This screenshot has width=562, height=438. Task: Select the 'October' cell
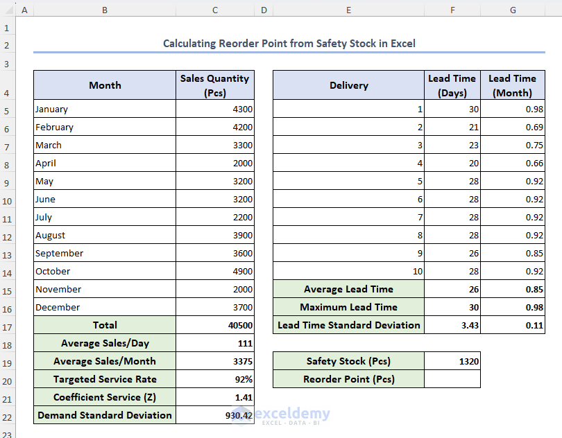[105, 271]
